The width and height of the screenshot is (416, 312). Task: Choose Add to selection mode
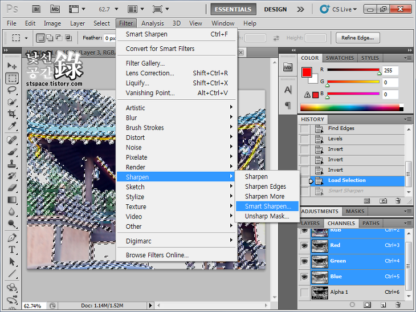[x=50, y=38]
